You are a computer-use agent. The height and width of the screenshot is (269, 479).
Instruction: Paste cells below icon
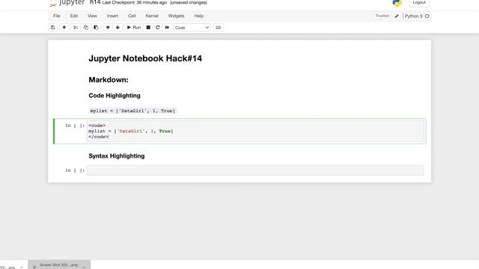(x=96, y=28)
